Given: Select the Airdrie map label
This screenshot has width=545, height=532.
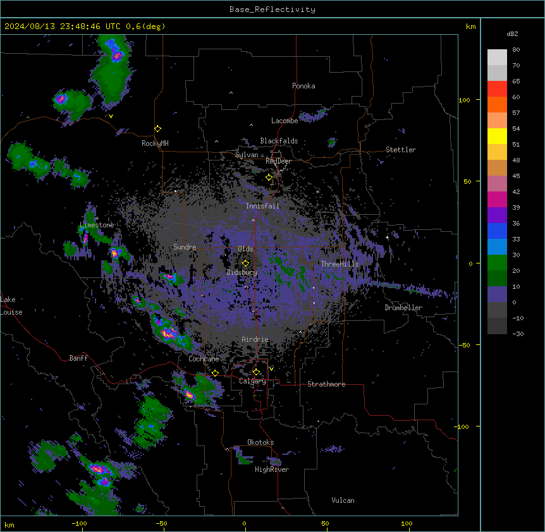Looking at the screenshot, I should [x=255, y=339].
